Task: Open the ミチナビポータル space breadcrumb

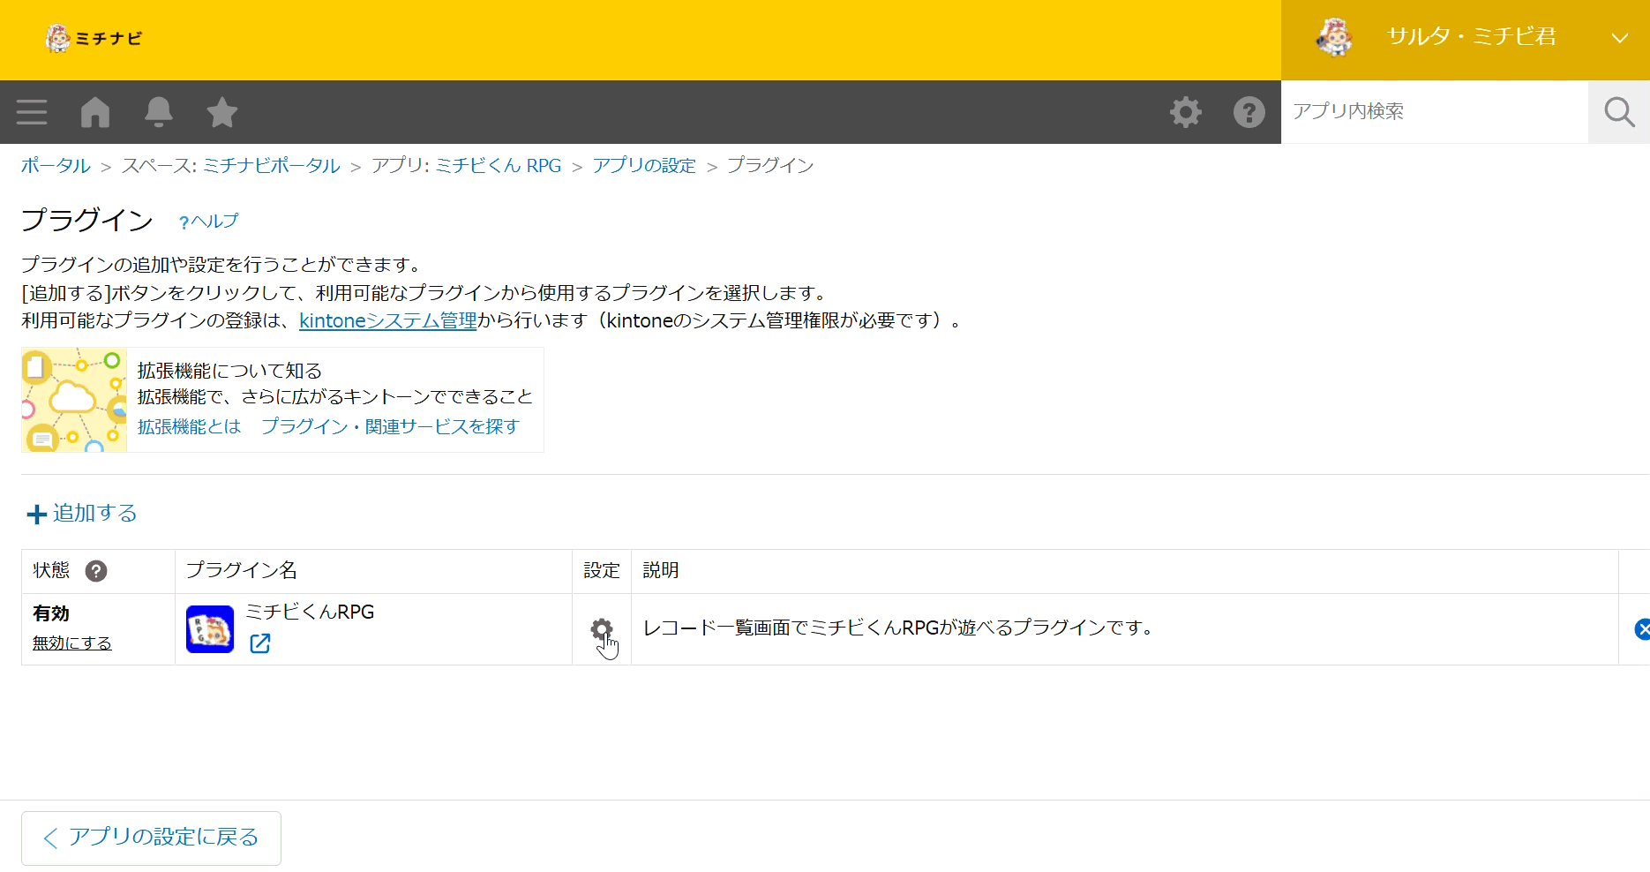Action: (x=272, y=166)
